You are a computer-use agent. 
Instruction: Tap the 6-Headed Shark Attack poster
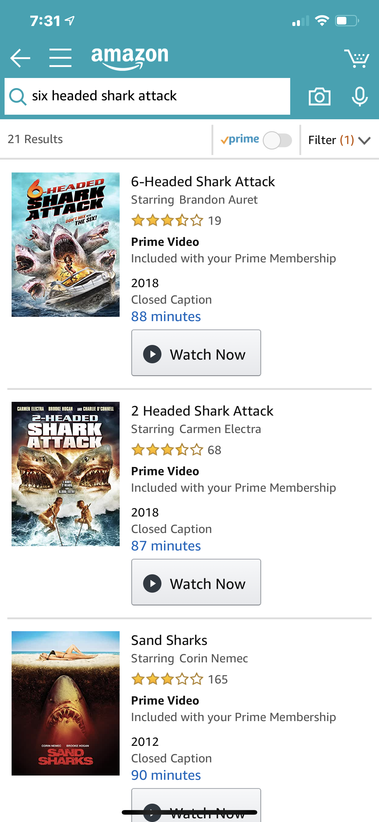[66, 245]
